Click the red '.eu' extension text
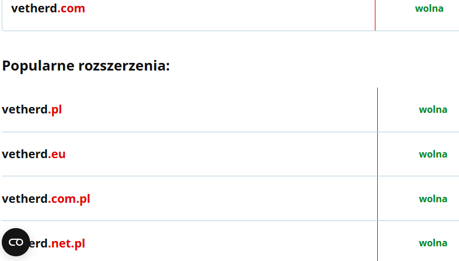459x261 pixels. point(57,154)
